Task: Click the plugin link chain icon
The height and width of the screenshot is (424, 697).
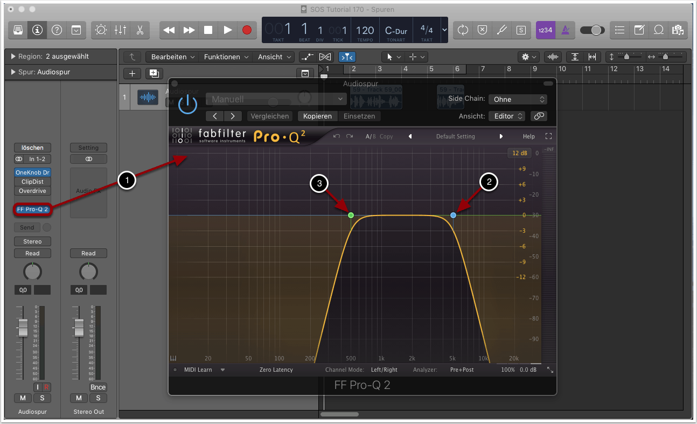Action: (x=538, y=116)
